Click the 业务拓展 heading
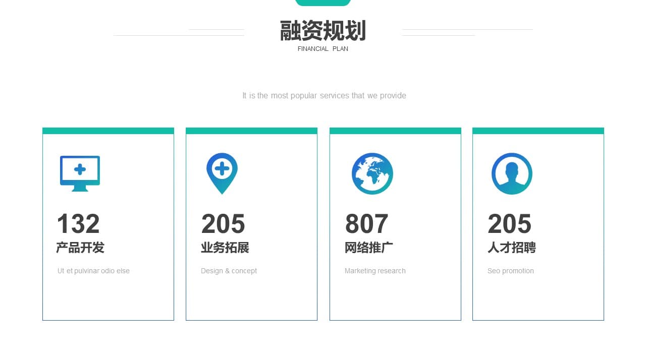 225,248
